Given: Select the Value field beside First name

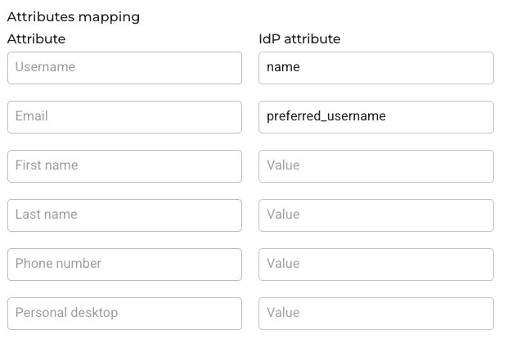Looking at the screenshot, I should coord(376,166).
